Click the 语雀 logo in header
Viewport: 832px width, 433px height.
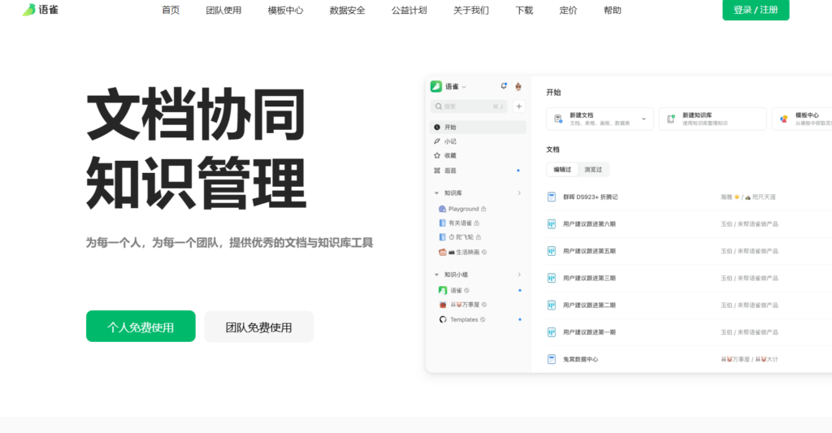coord(41,10)
